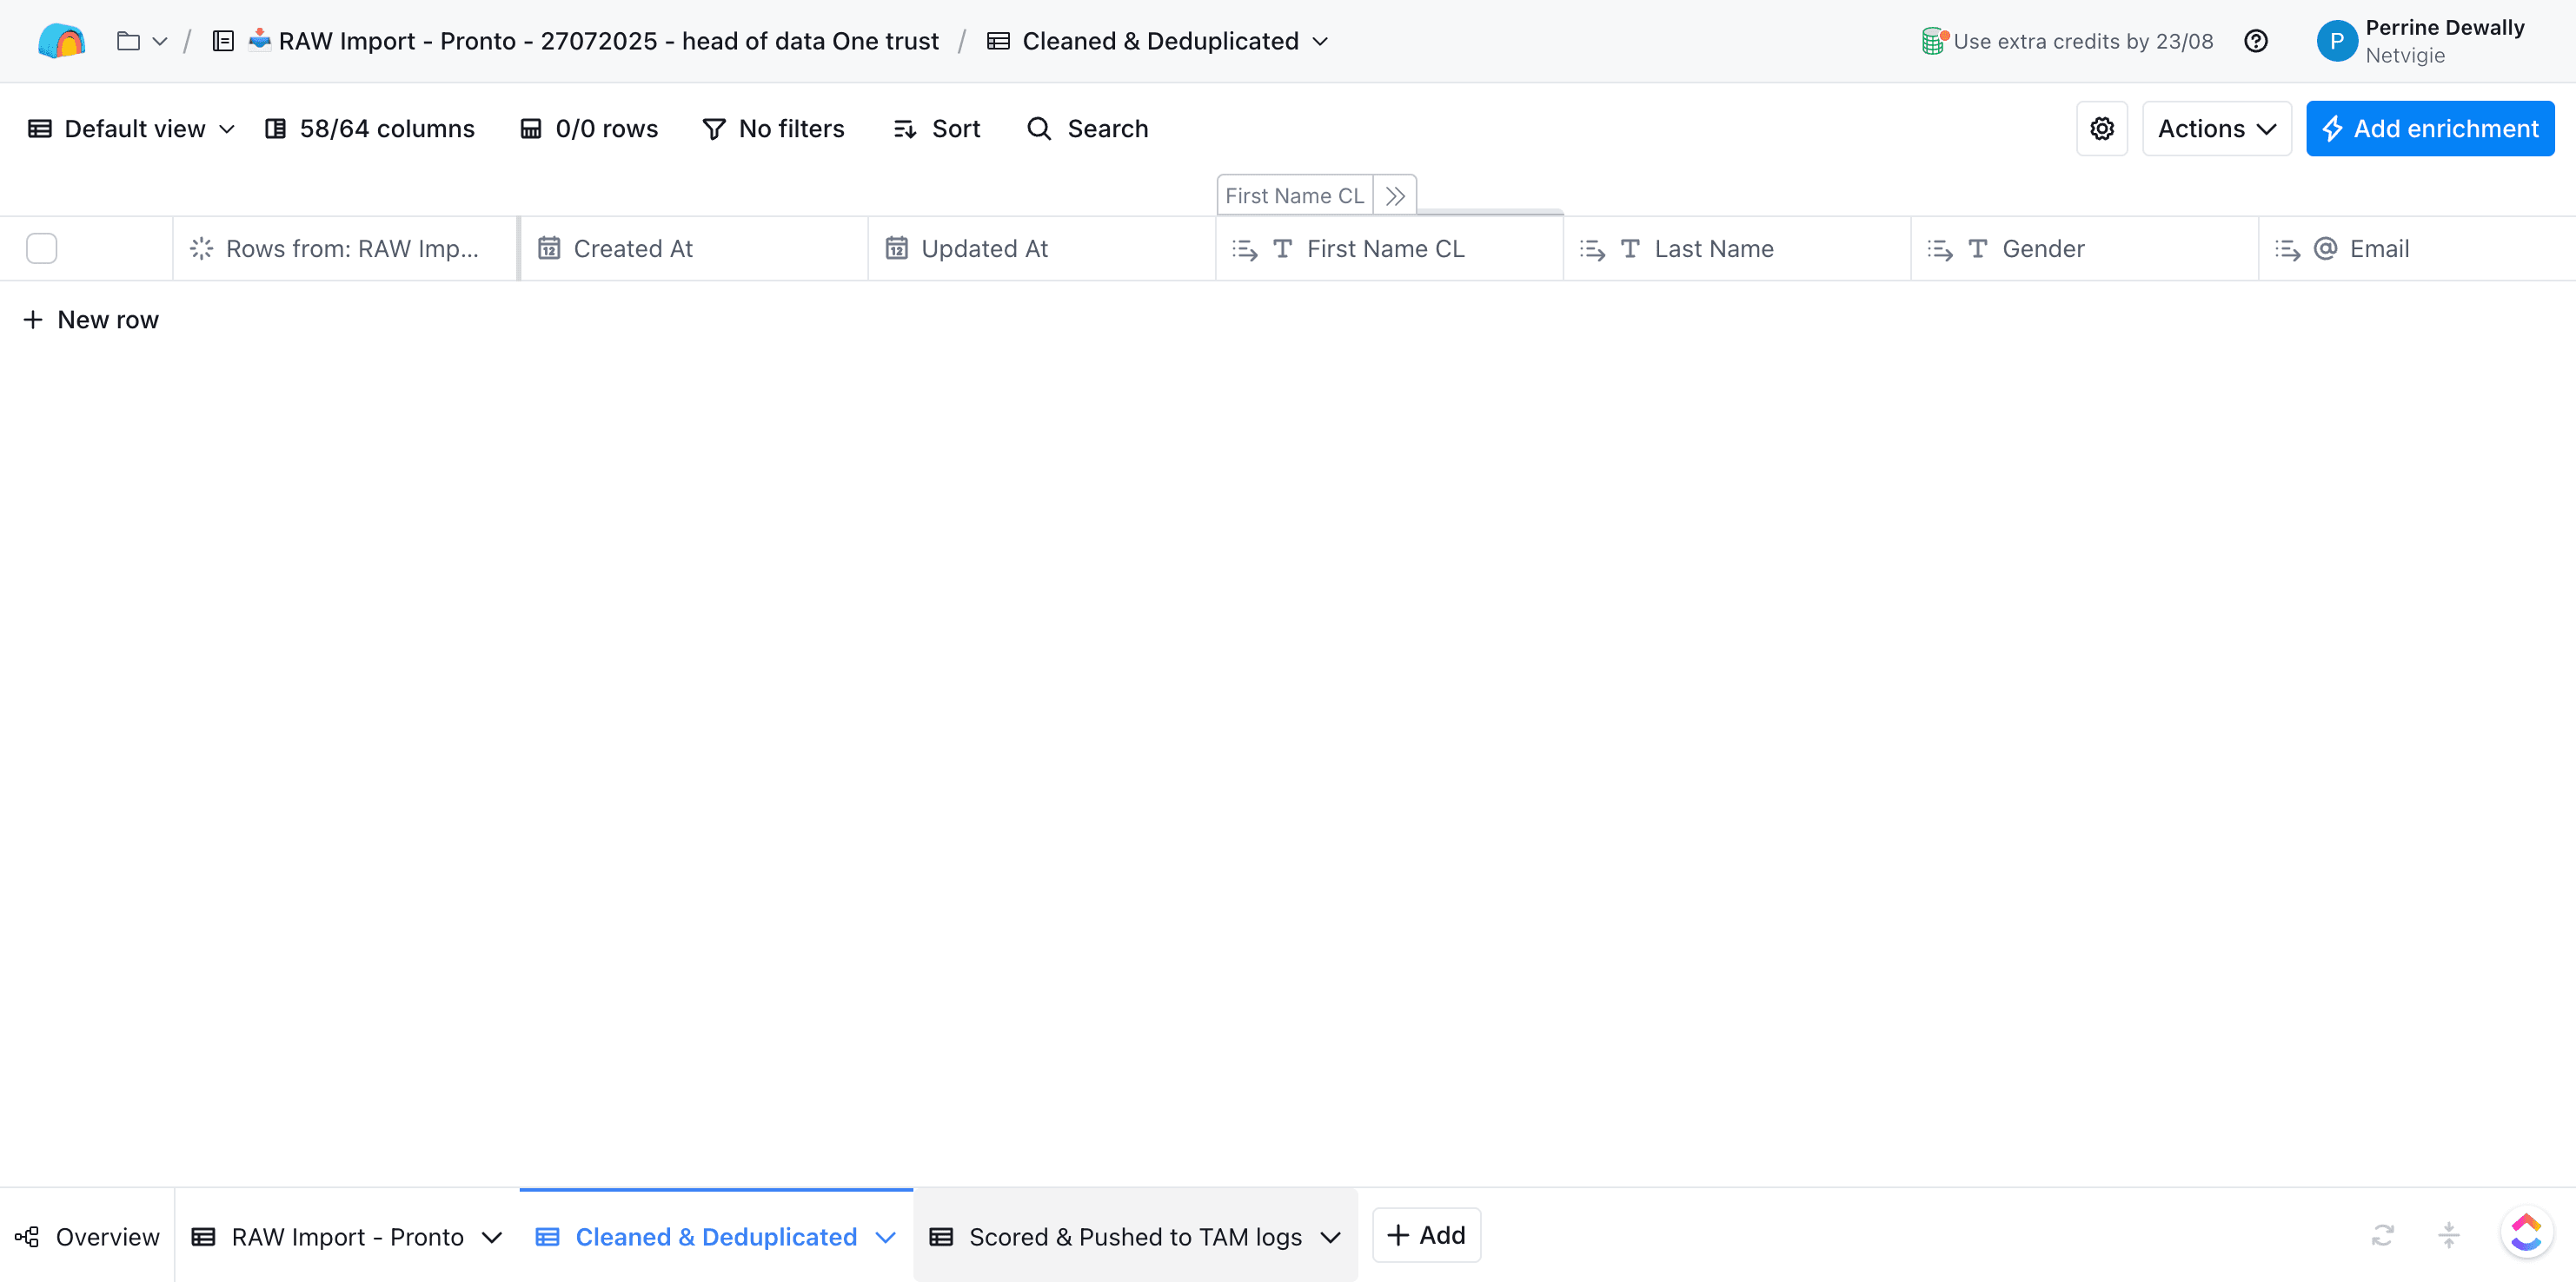This screenshot has height=1282, width=2576.
Task: Click the filter funnel icon
Action: (x=714, y=129)
